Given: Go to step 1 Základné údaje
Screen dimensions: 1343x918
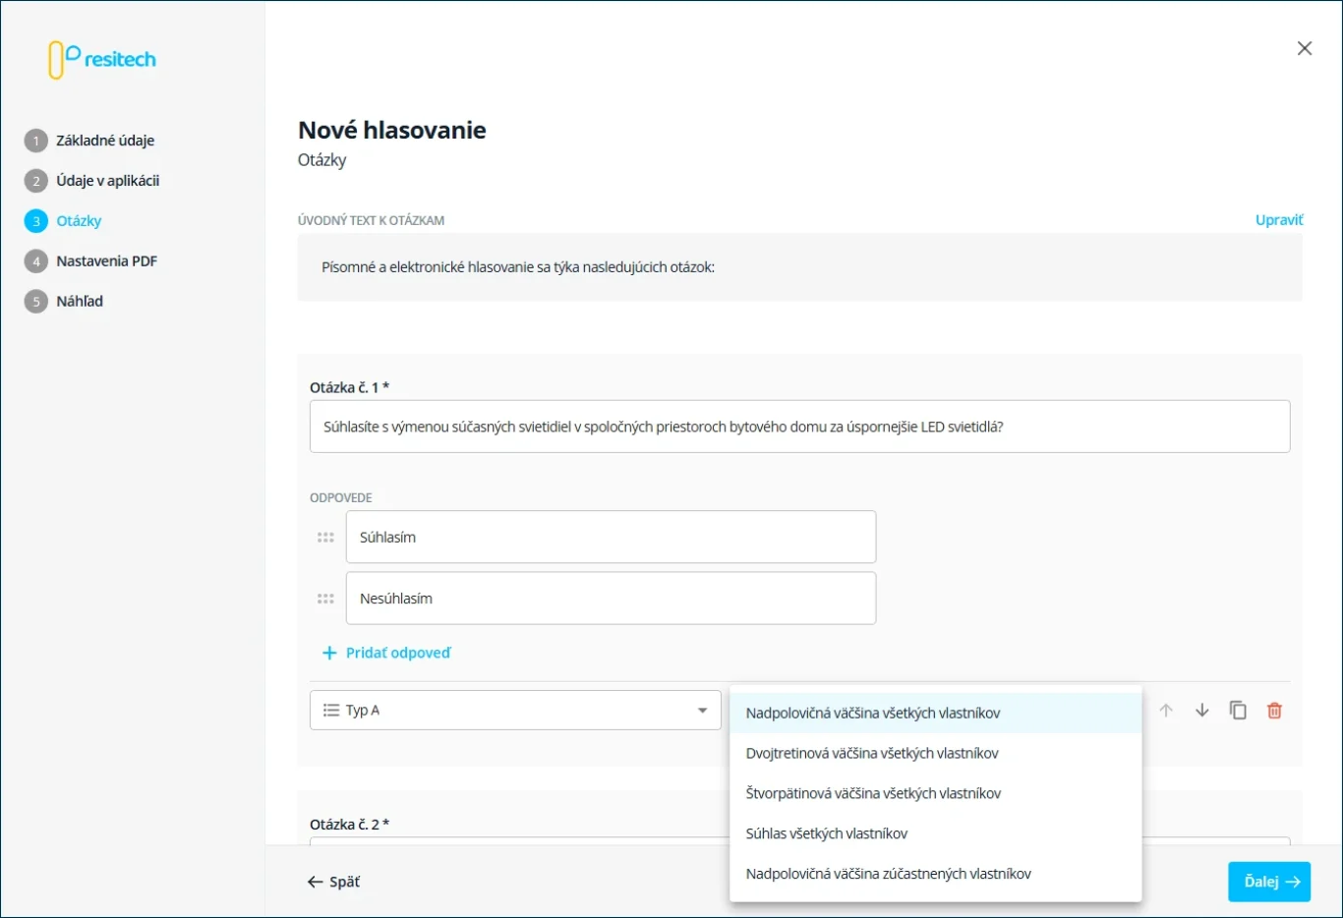Looking at the screenshot, I should [89, 141].
